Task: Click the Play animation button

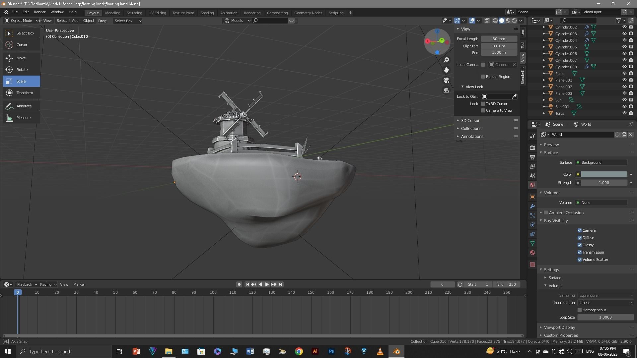Action: coord(267,284)
